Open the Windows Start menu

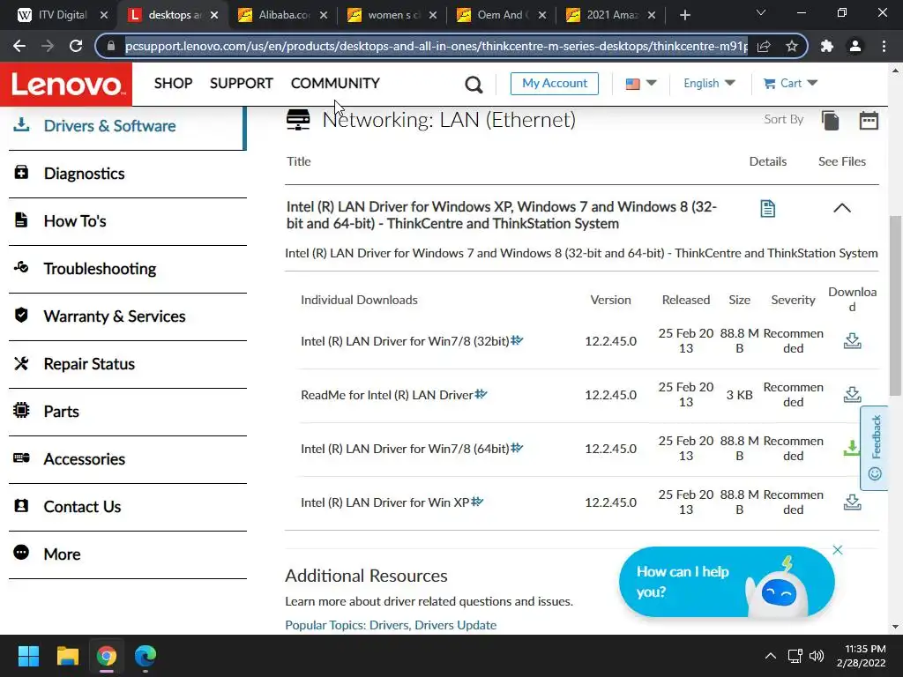click(x=28, y=656)
